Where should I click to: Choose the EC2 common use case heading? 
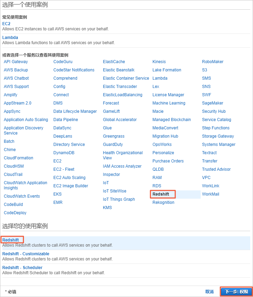coord(6,24)
